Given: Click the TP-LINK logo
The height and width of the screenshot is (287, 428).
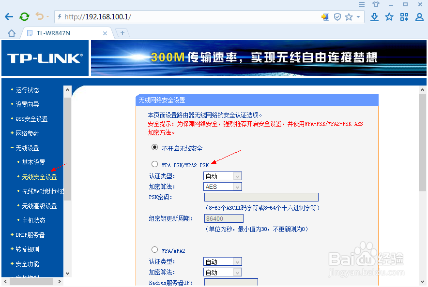Looking at the screenshot, I should click(45, 58).
